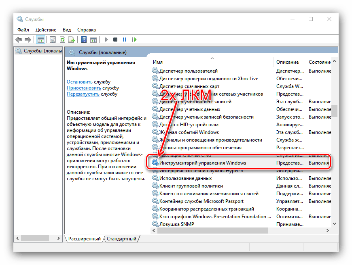Click the left tree pane horizontal scrollbar thumb

click(35, 238)
